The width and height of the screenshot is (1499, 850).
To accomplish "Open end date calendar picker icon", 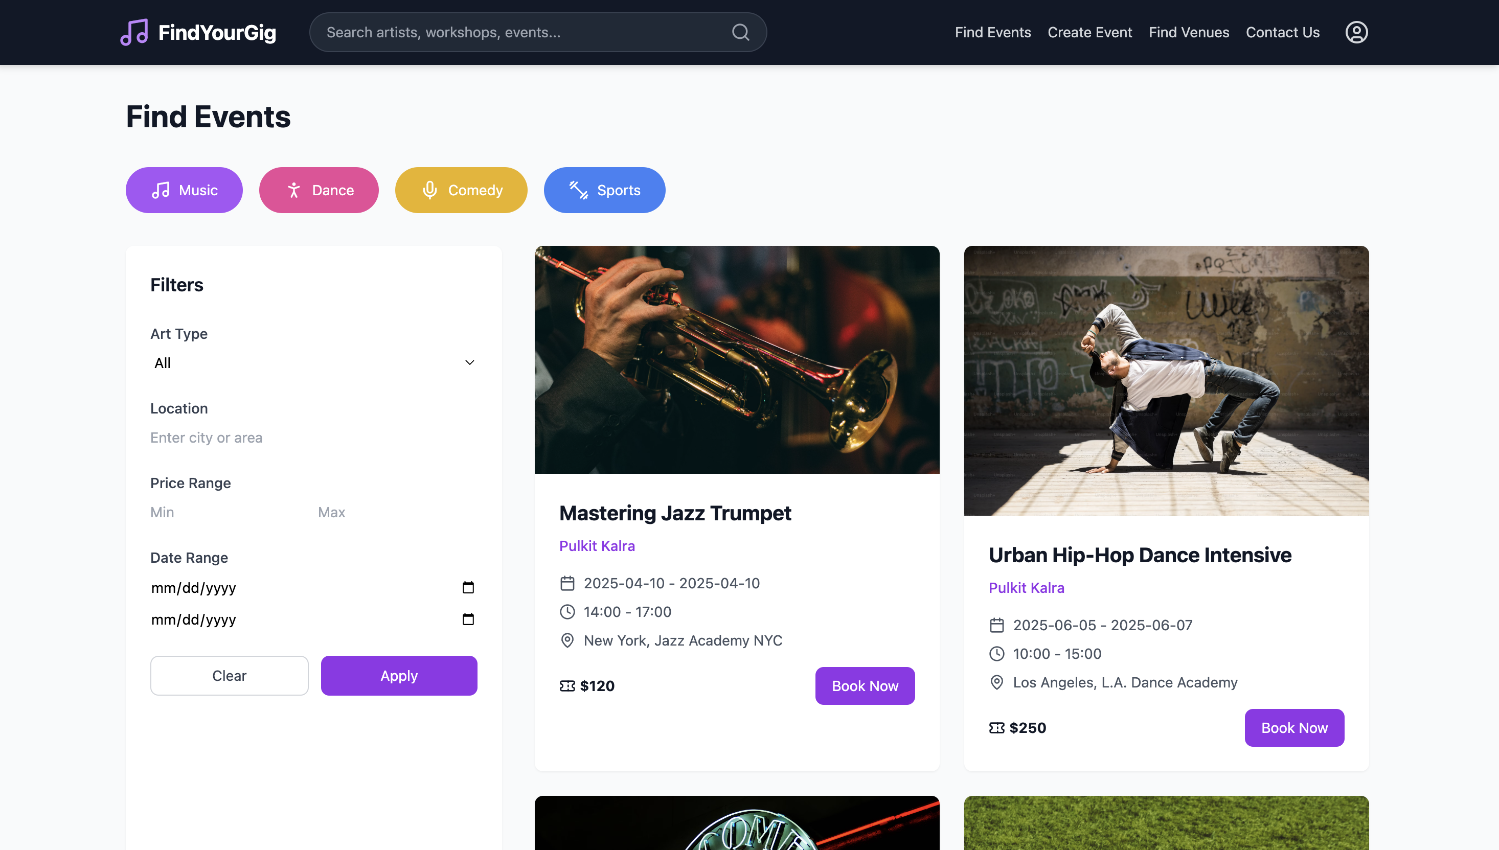I will click(468, 619).
